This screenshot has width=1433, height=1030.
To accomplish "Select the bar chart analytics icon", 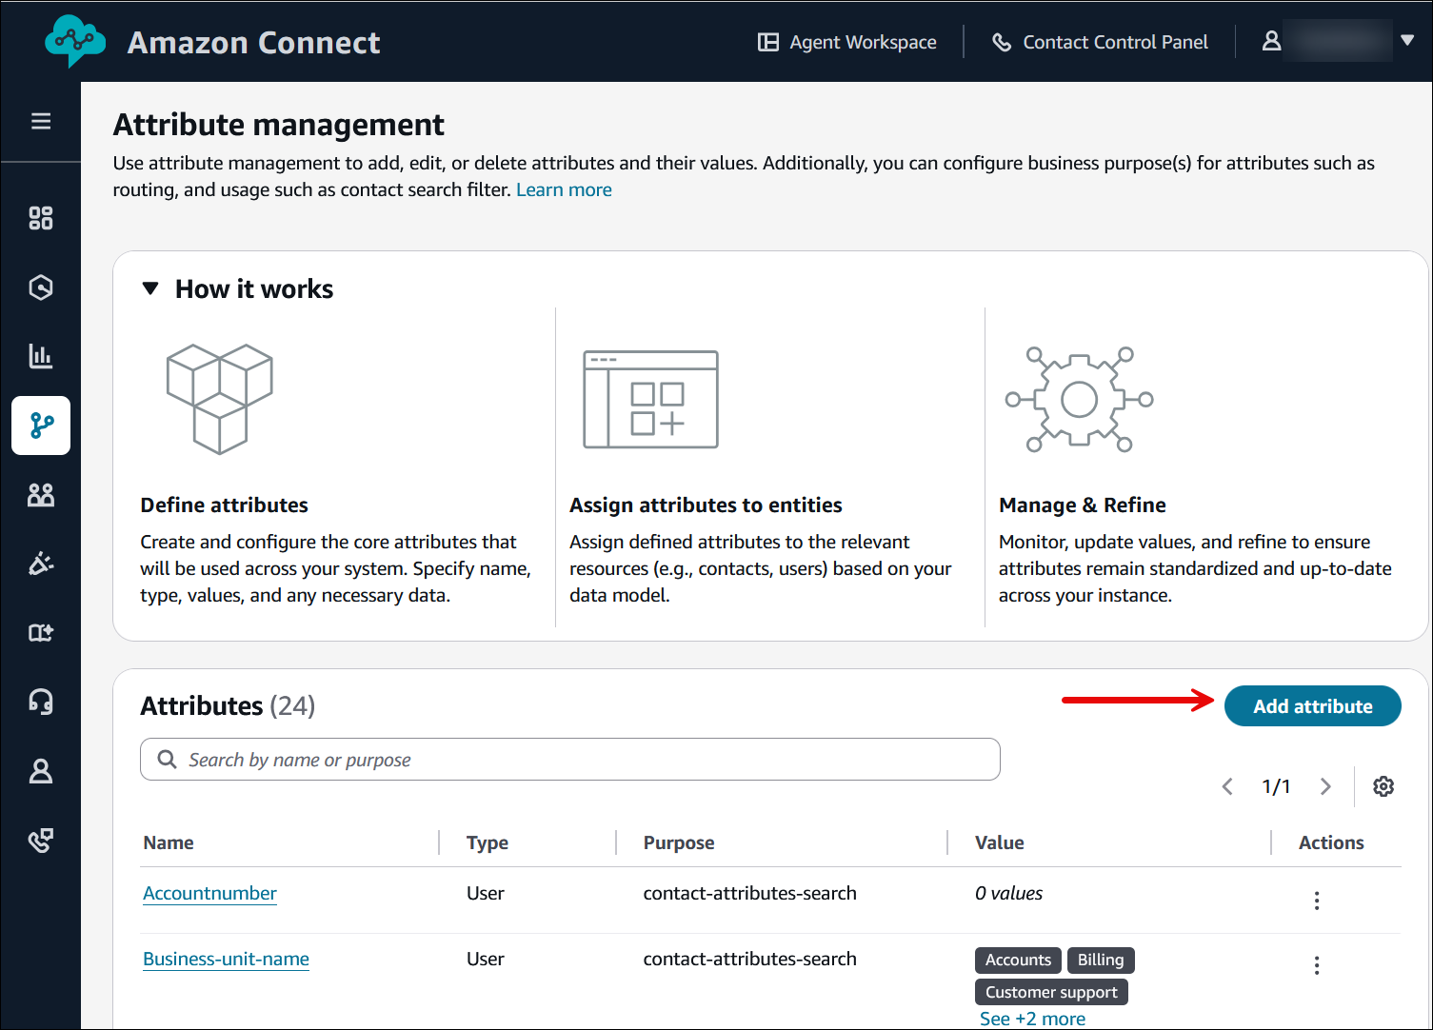I will pos(40,356).
